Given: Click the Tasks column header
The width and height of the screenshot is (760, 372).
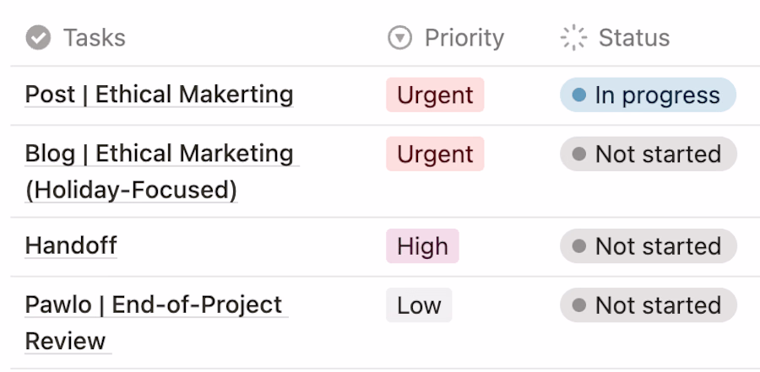Looking at the screenshot, I should point(94,38).
